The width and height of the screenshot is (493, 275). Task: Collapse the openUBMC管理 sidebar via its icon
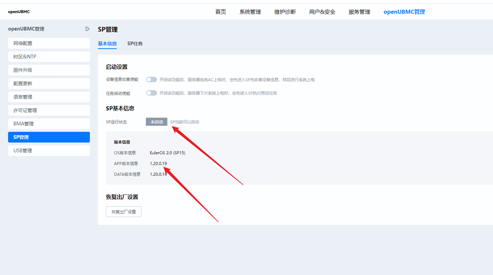[87, 29]
